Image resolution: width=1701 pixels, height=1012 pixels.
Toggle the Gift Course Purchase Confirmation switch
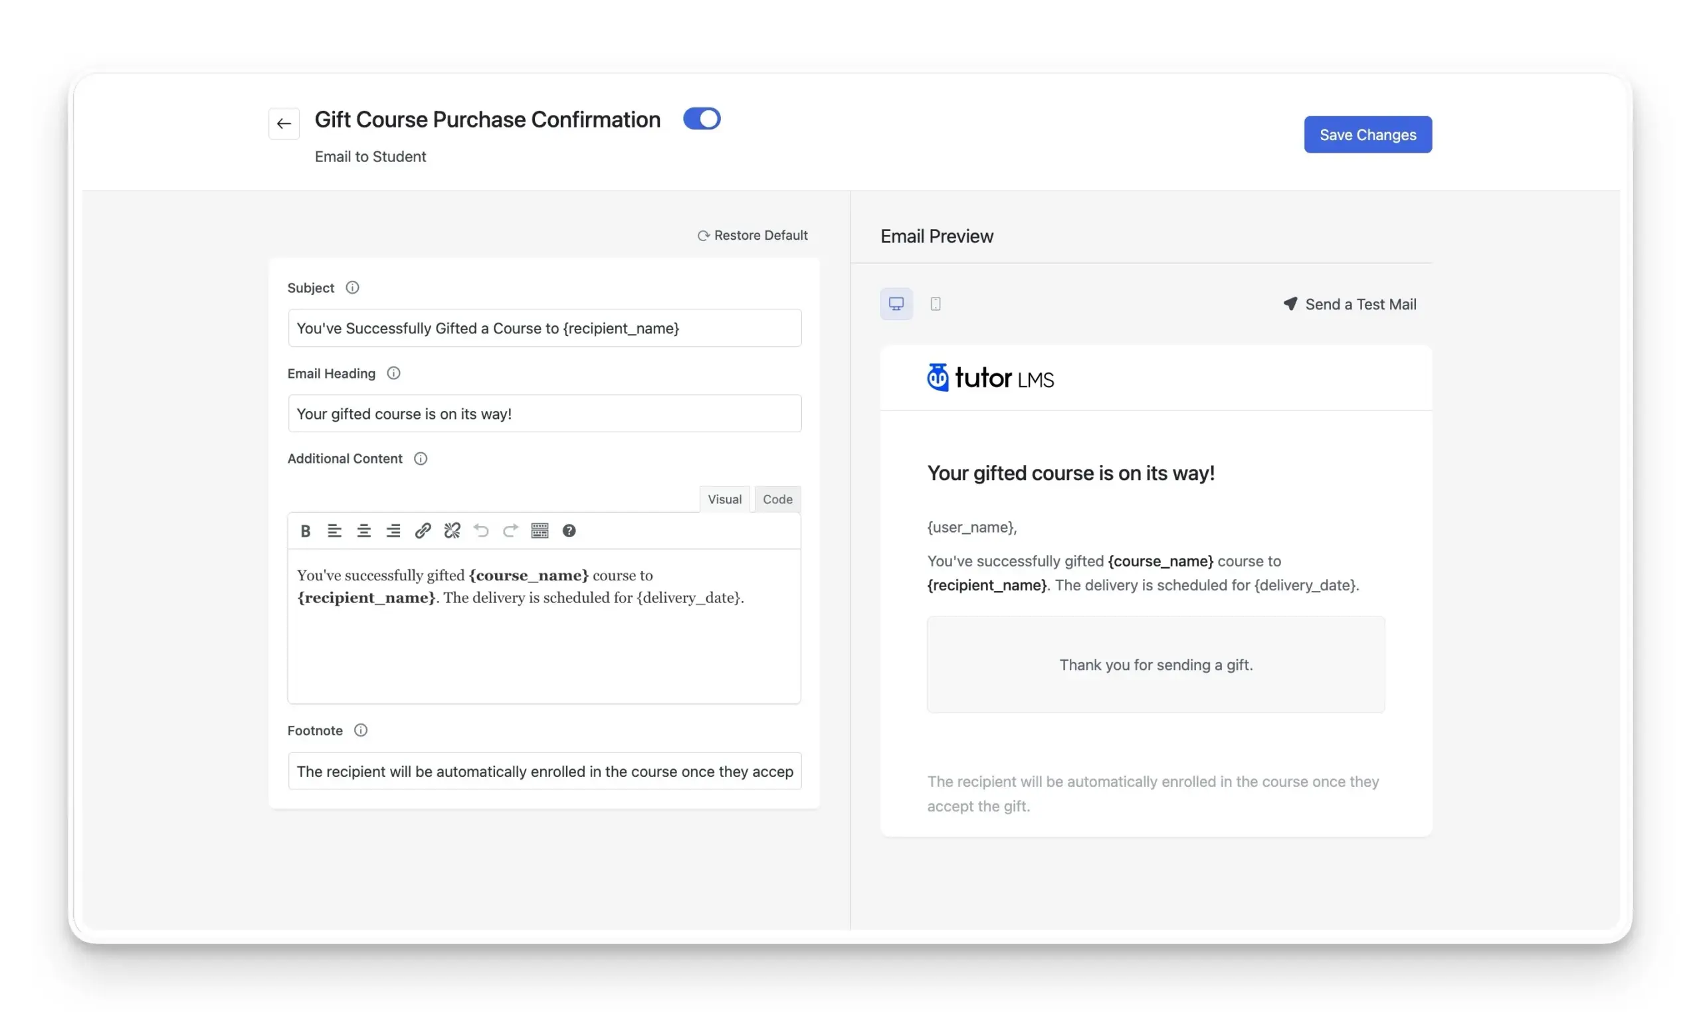pyautogui.click(x=702, y=119)
